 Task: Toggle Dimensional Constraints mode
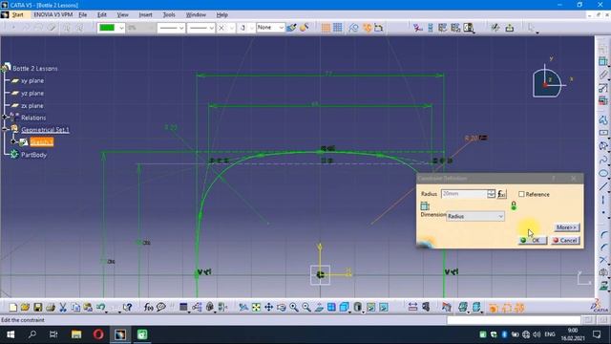(x=379, y=28)
